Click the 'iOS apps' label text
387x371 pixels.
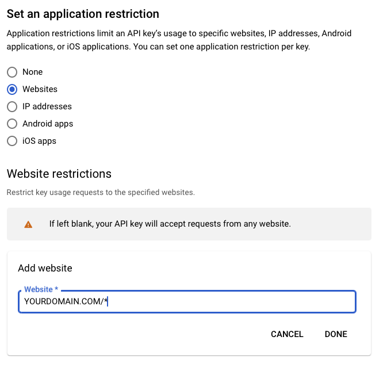coord(39,141)
